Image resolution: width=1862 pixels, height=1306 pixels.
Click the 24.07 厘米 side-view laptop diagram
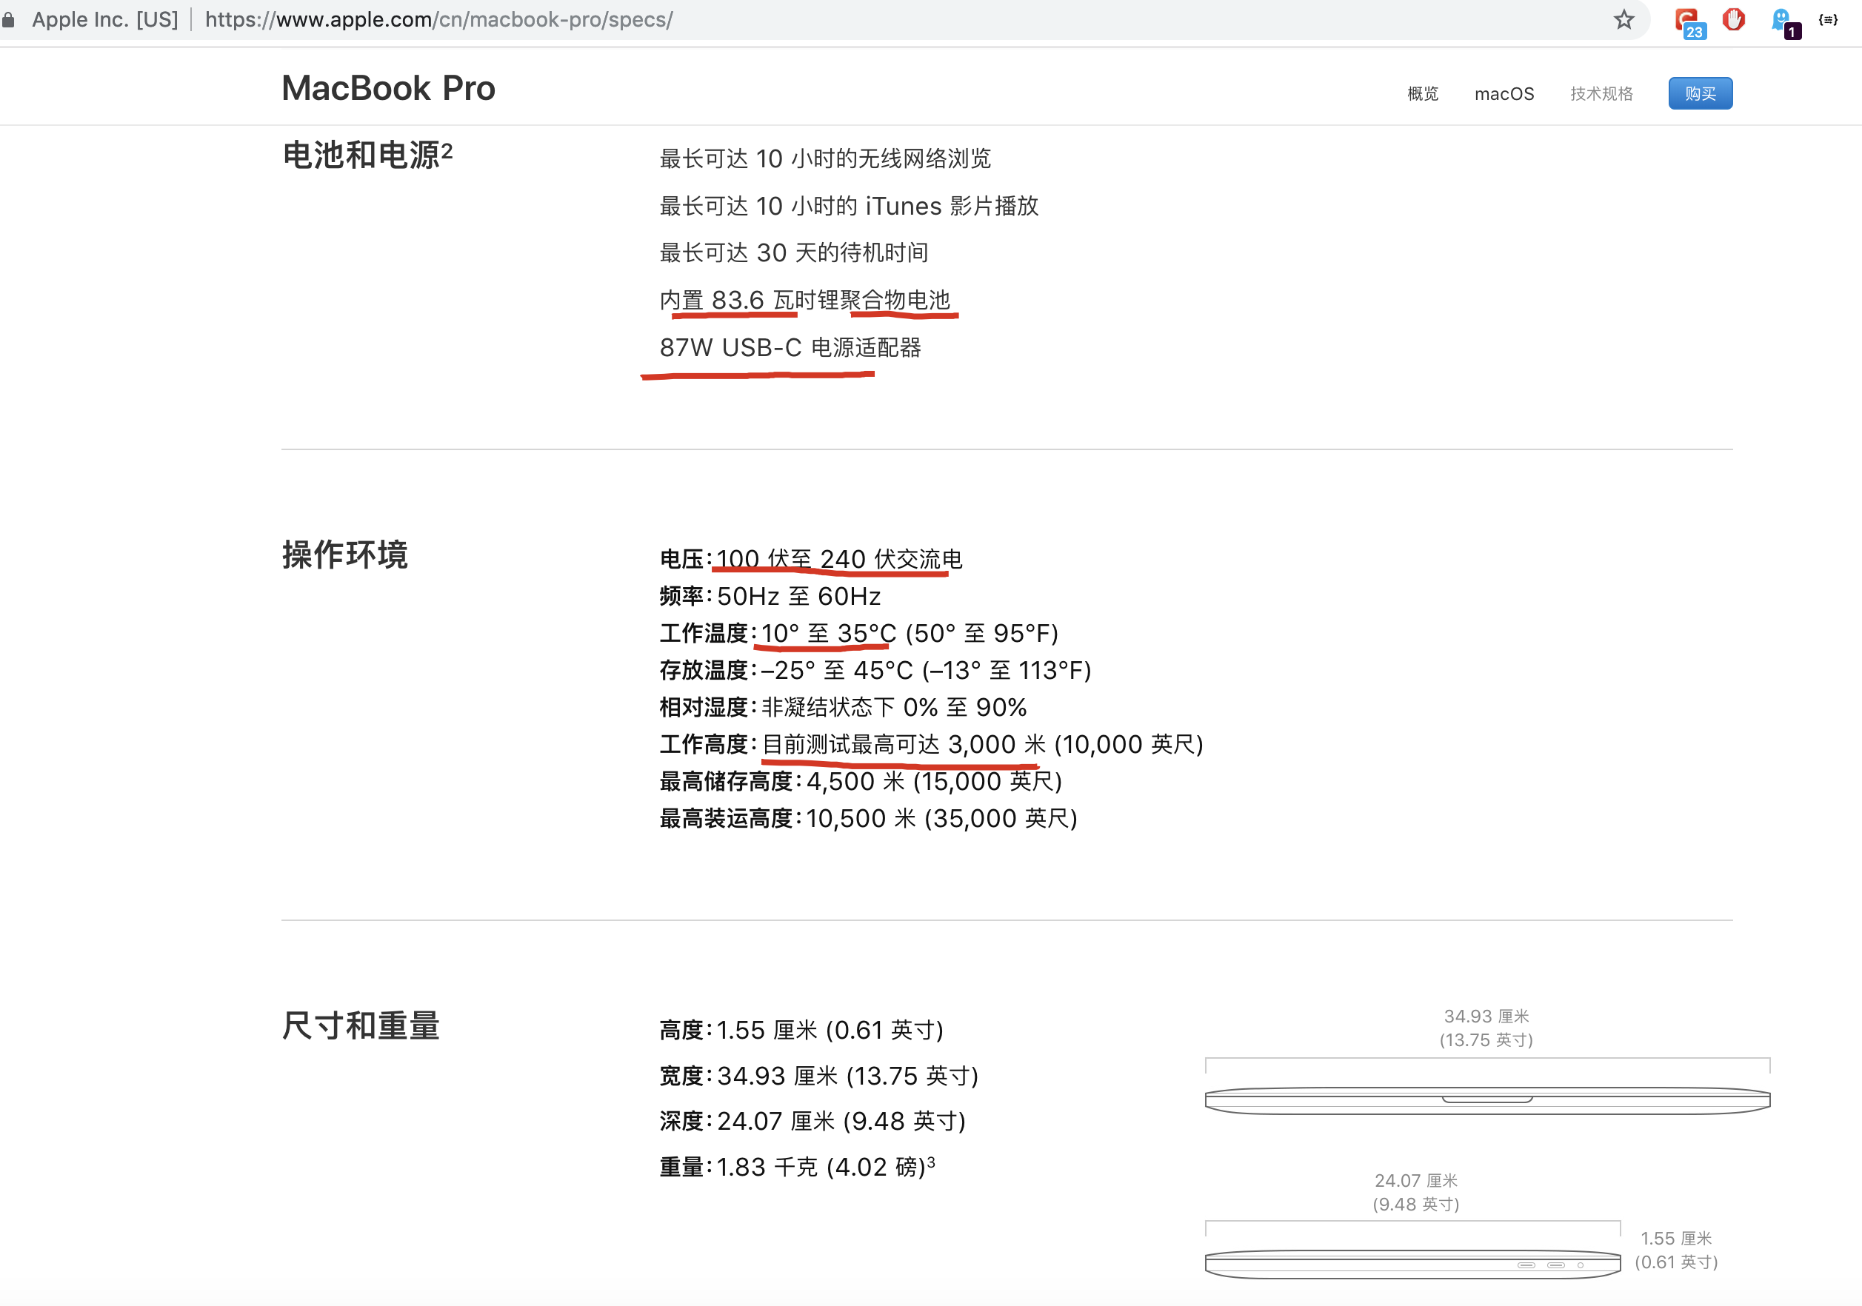(x=1412, y=1264)
